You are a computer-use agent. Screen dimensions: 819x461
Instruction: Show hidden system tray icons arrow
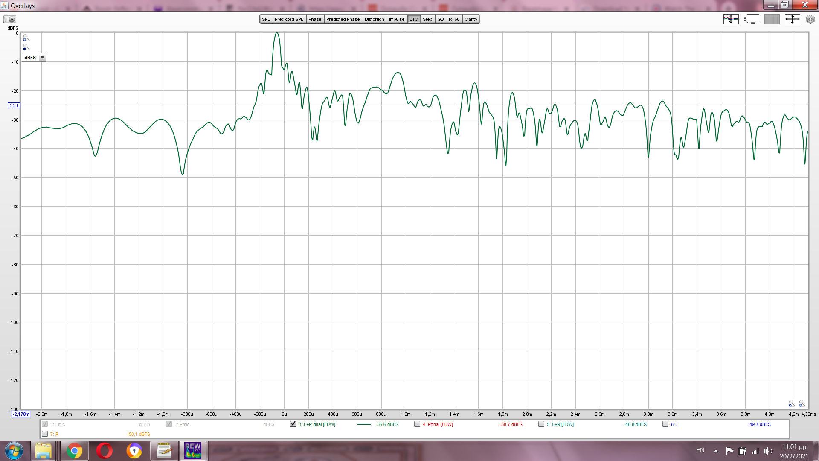coord(716,451)
